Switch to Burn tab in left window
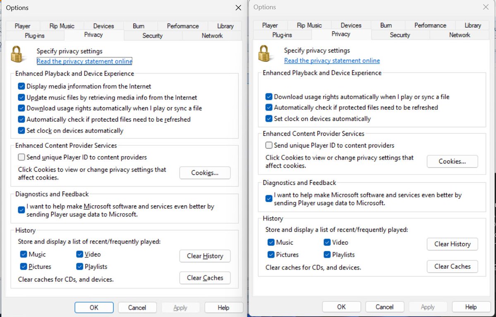This screenshot has width=496, height=317. pos(139,26)
